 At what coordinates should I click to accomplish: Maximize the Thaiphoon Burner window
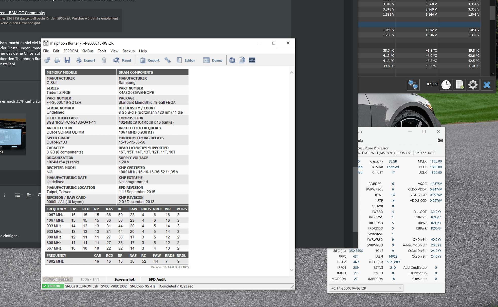273,43
